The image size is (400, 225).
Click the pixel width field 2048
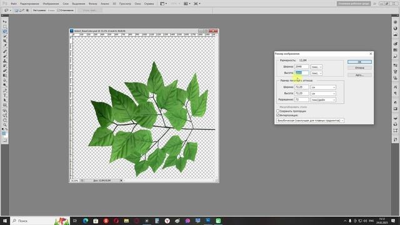[x=302, y=67]
